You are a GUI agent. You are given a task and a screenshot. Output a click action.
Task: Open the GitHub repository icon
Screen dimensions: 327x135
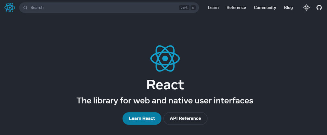pyautogui.click(x=319, y=8)
